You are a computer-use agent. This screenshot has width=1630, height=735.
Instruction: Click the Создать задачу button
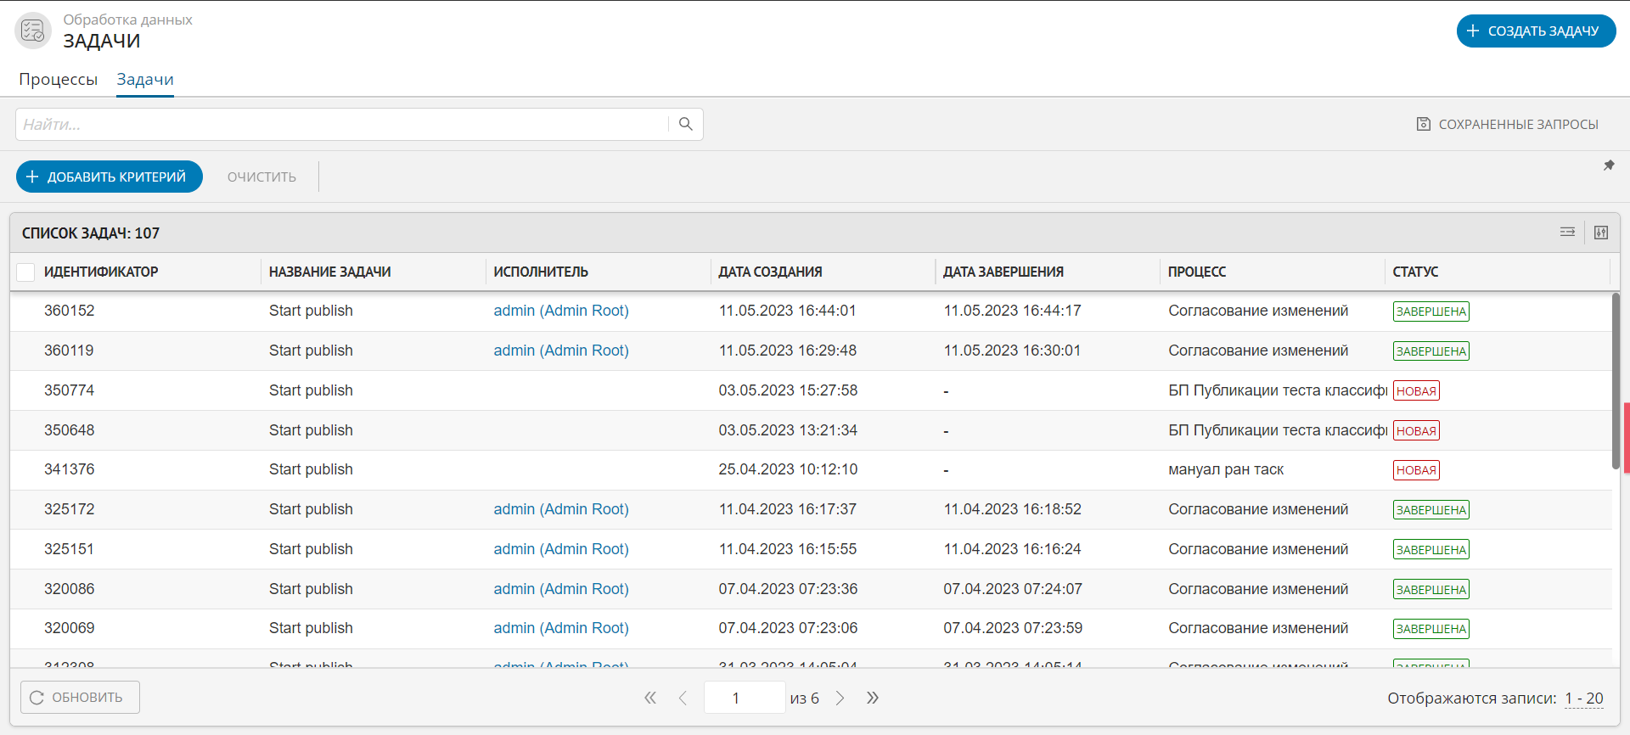tap(1536, 31)
